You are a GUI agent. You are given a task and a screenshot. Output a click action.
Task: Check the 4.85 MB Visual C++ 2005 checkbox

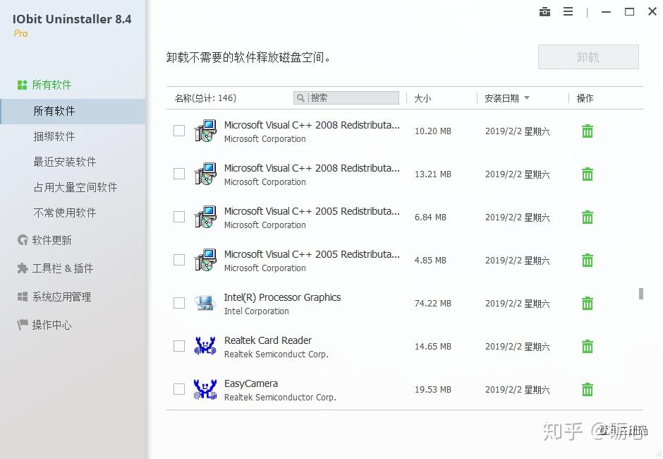point(179,260)
